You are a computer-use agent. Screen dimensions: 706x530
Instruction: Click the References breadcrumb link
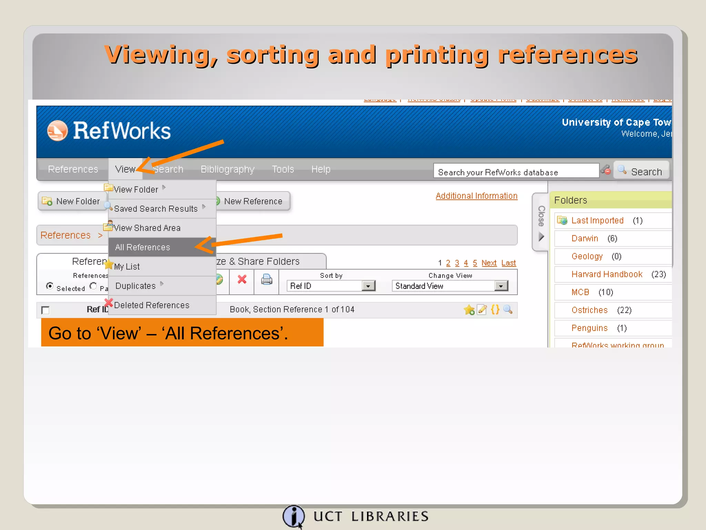[x=65, y=235]
